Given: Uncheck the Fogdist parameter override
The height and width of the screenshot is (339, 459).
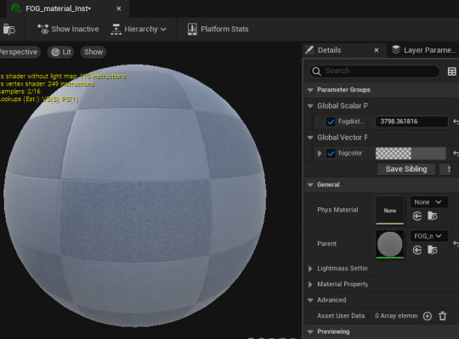Looking at the screenshot, I should click(331, 121).
